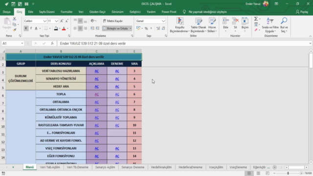Open Sırala ve Filtre Uygula menu
The width and height of the screenshot is (313, 176).
click(x=270, y=25)
